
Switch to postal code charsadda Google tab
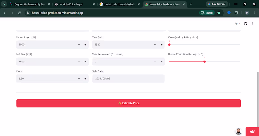(119, 4)
